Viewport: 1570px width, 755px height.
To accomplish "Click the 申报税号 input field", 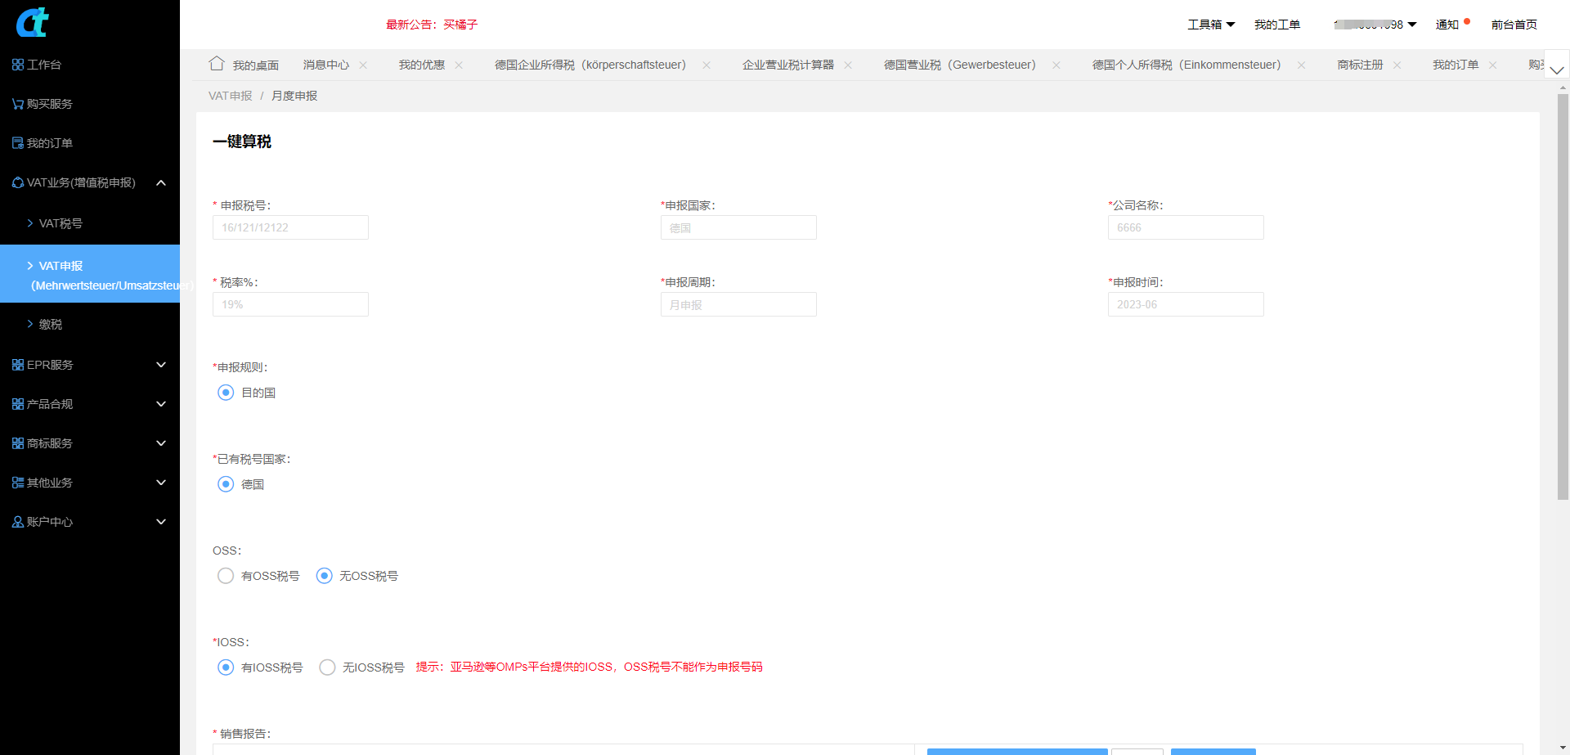I will (x=290, y=227).
